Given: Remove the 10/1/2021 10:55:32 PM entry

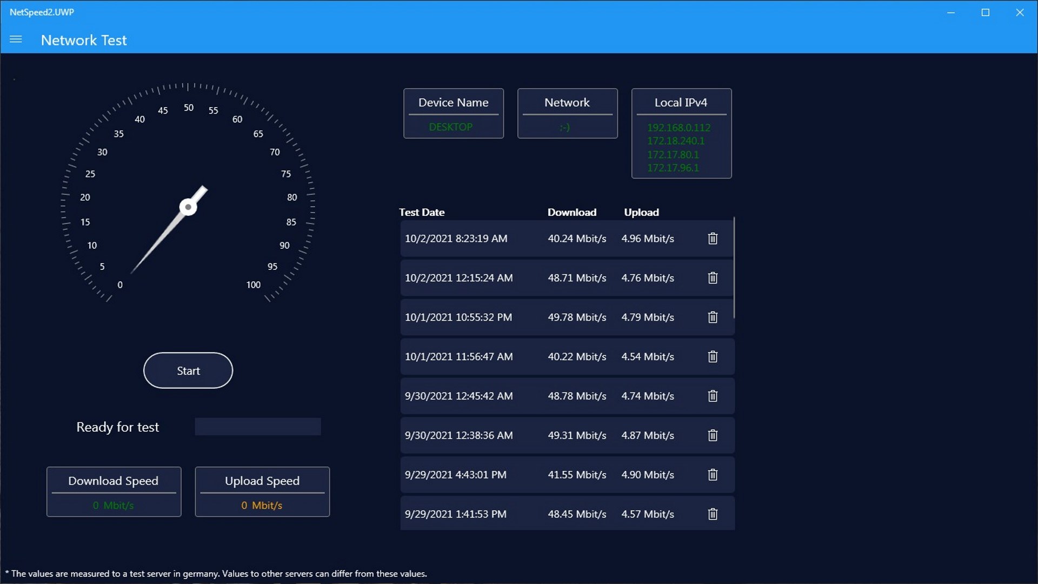Looking at the screenshot, I should tap(713, 317).
